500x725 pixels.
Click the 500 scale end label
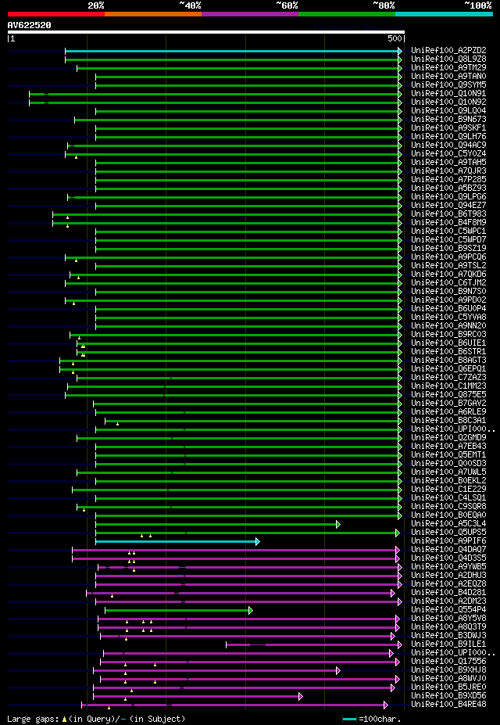[395, 39]
